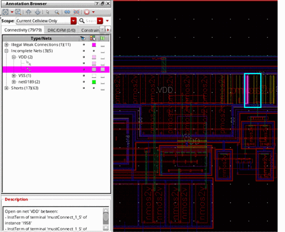Toggle visibility dot for Illegal Weak Connections
Viewport: 285px width, 232px height.
(x=84, y=45)
